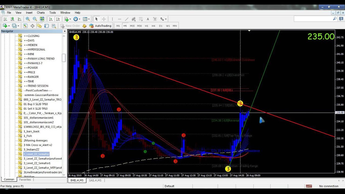Select the Fibonacci retracement tool

[x=141, y=19]
